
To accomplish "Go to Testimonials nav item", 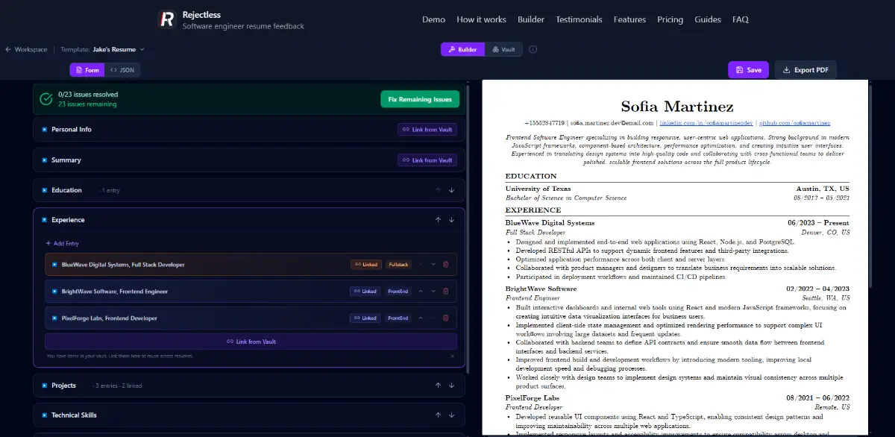I will coord(579,19).
